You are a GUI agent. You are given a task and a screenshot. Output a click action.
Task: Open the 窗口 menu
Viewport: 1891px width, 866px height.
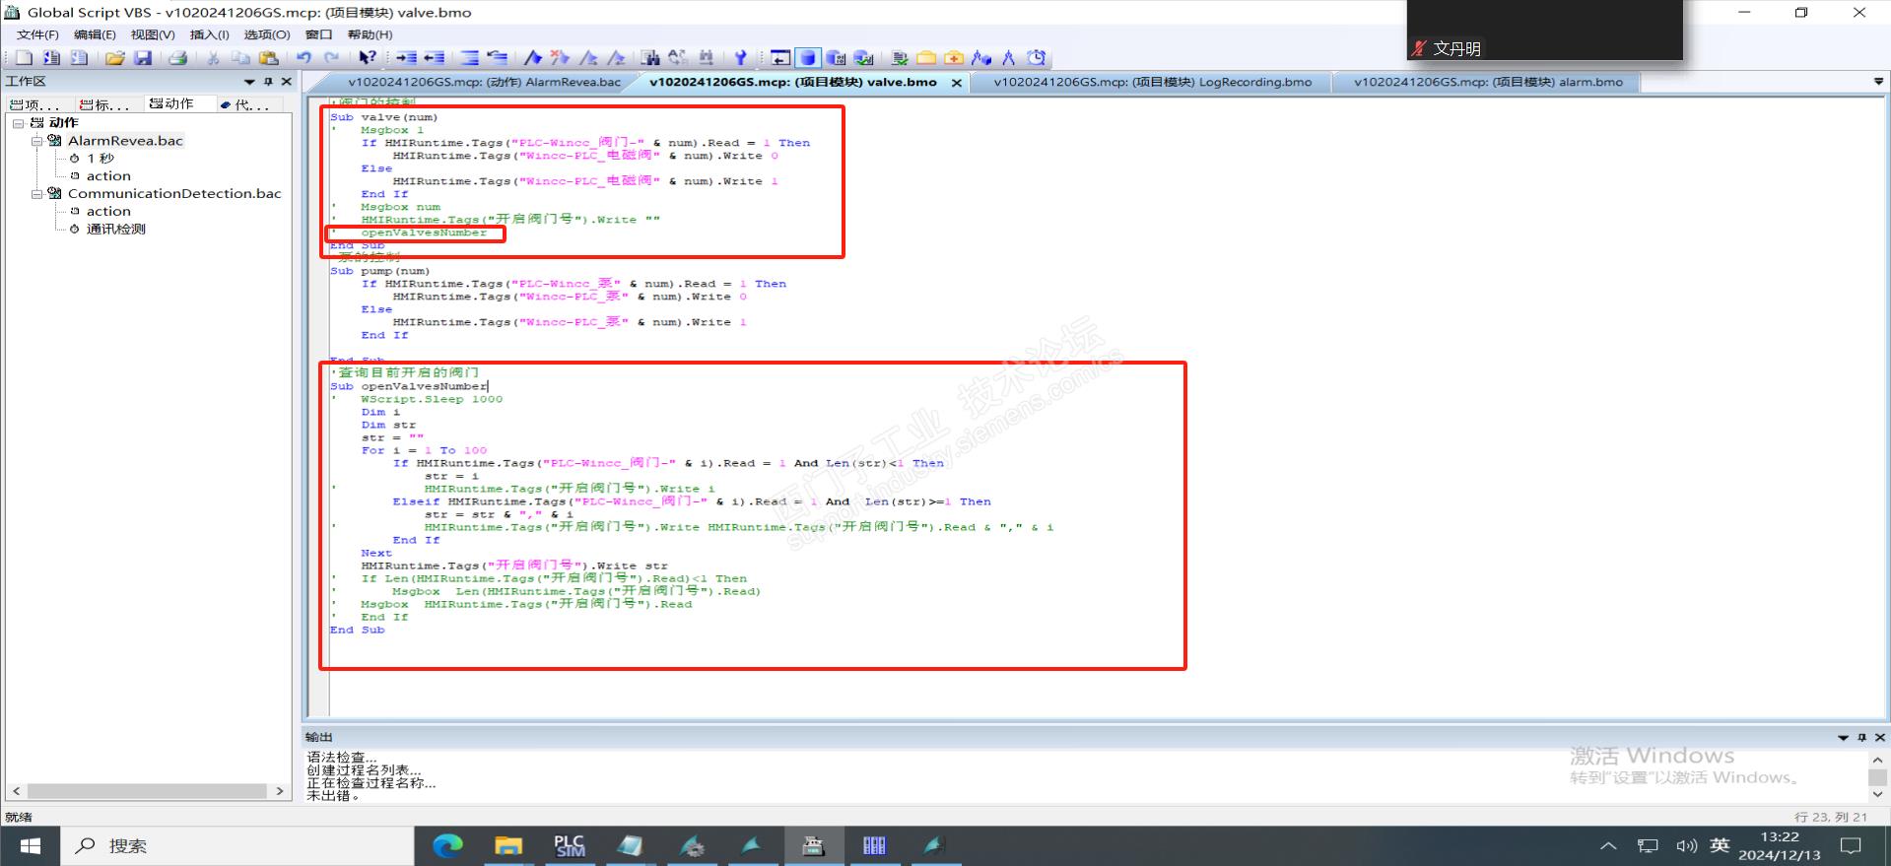coord(318,34)
